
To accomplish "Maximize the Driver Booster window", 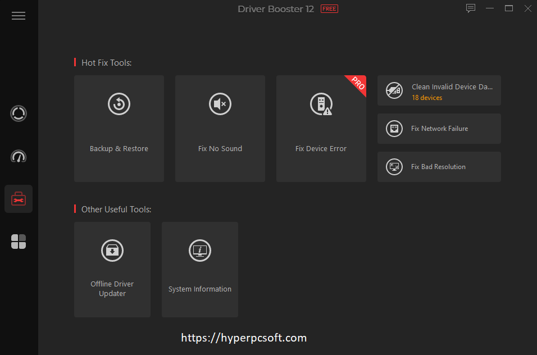I will click(509, 8).
